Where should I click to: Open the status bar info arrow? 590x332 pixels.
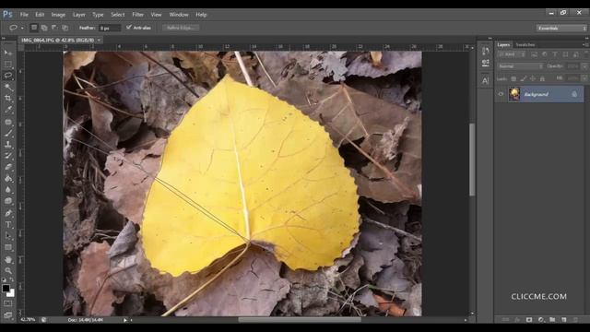[x=125, y=320]
